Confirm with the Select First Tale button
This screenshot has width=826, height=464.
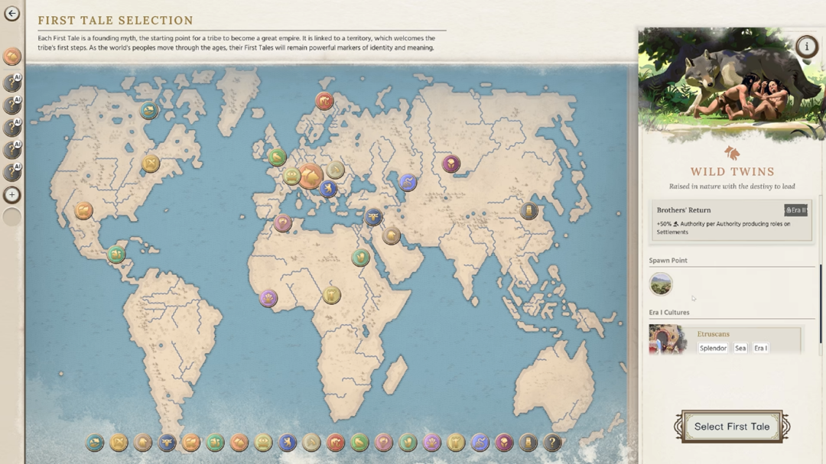(732, 427)
